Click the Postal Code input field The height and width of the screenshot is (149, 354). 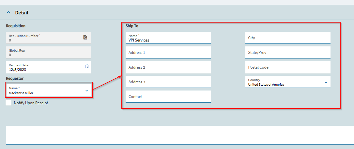pyautogui.click(x=288, y=67)
